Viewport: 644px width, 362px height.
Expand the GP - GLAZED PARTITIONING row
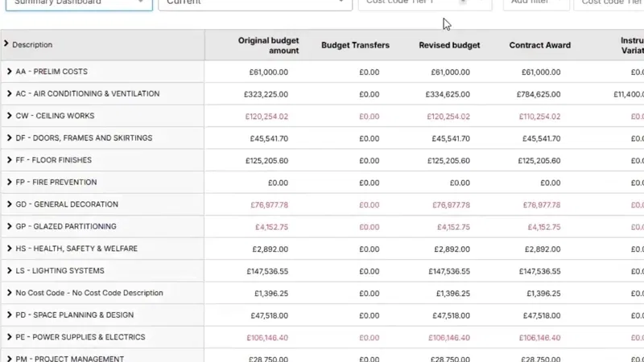(9, 227)
